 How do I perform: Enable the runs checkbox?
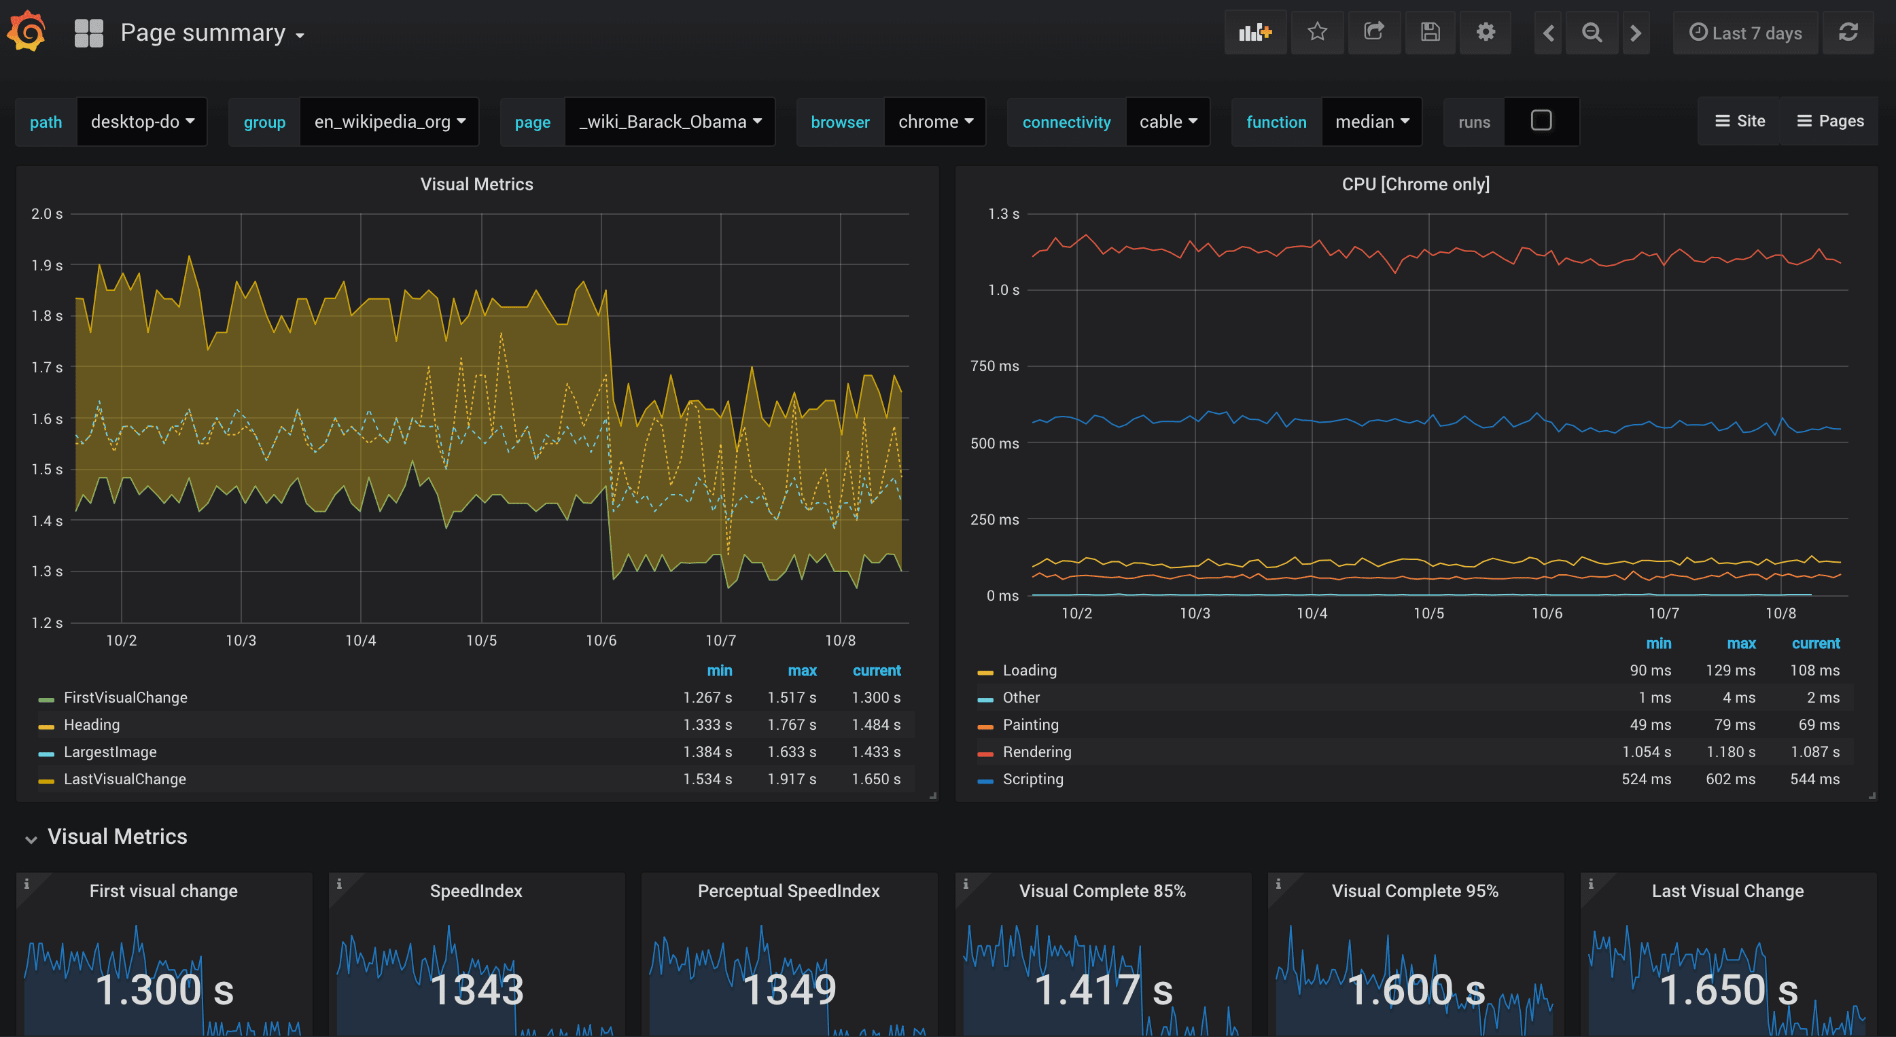click(1541, 121)
